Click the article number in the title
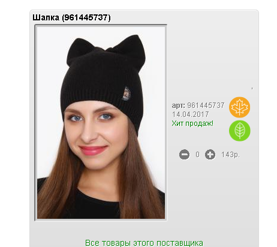The height and width of the screenshot is (247, 277). tap(86, 18)
